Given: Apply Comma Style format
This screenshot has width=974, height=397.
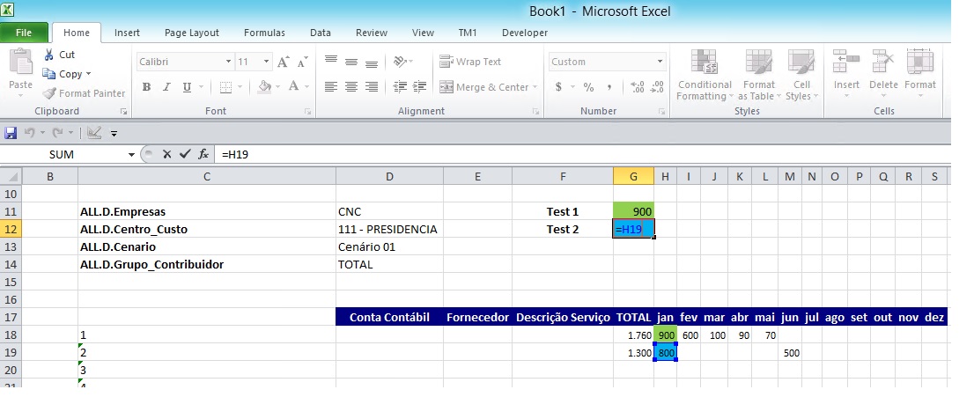Looking at the screenshot, I should pos(609,87).
